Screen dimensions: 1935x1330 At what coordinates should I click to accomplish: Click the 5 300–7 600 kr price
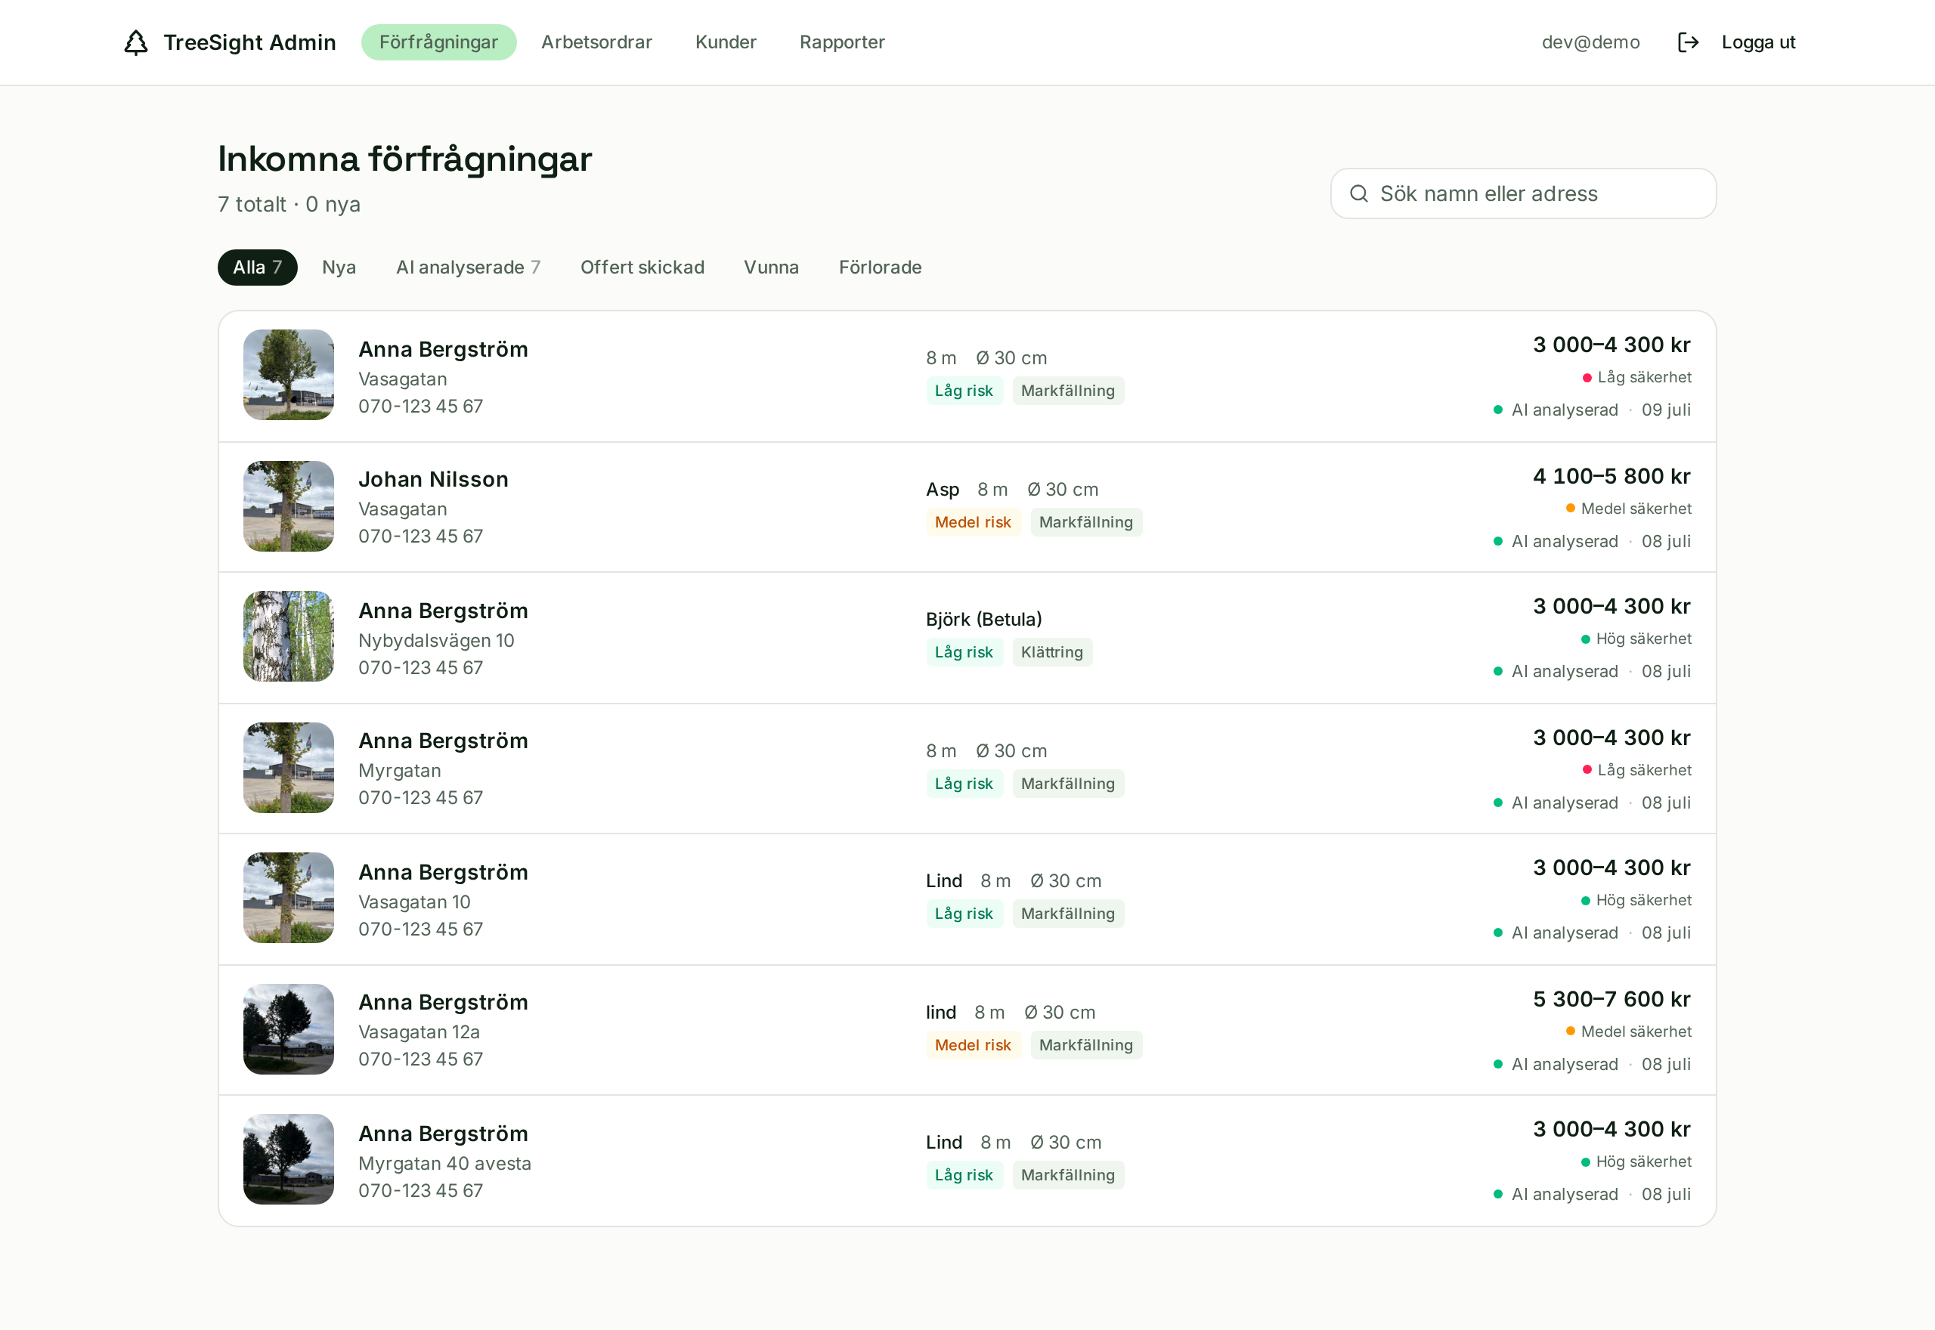[1611, 1000]
